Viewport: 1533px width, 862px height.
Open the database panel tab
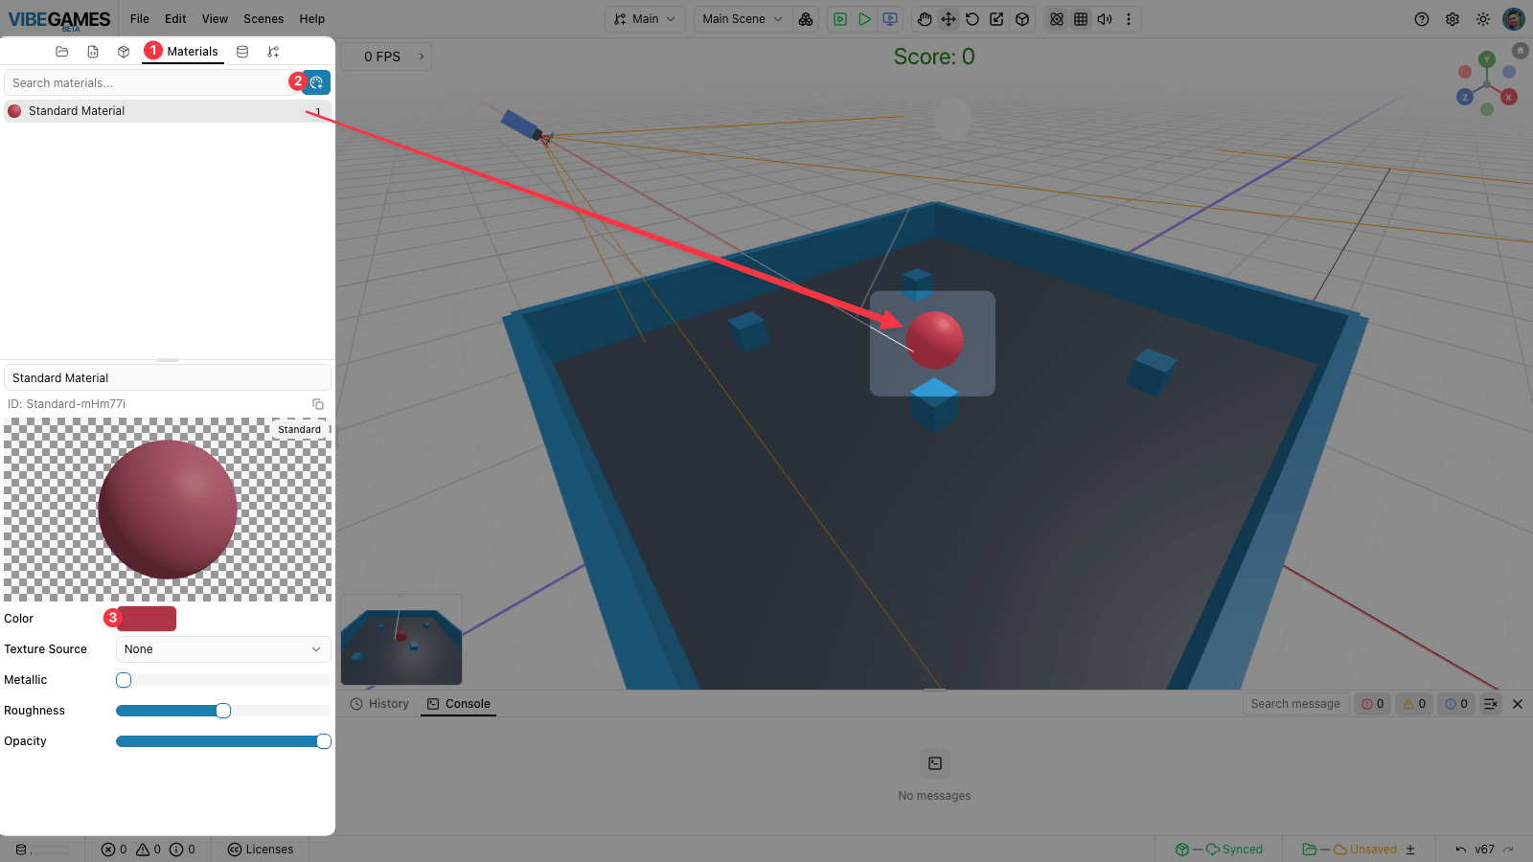(242, 52)
